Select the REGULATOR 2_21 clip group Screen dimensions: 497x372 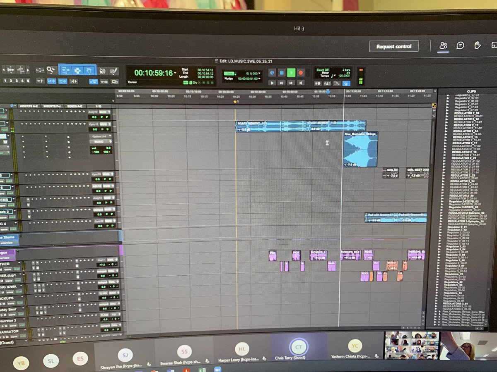463,158
